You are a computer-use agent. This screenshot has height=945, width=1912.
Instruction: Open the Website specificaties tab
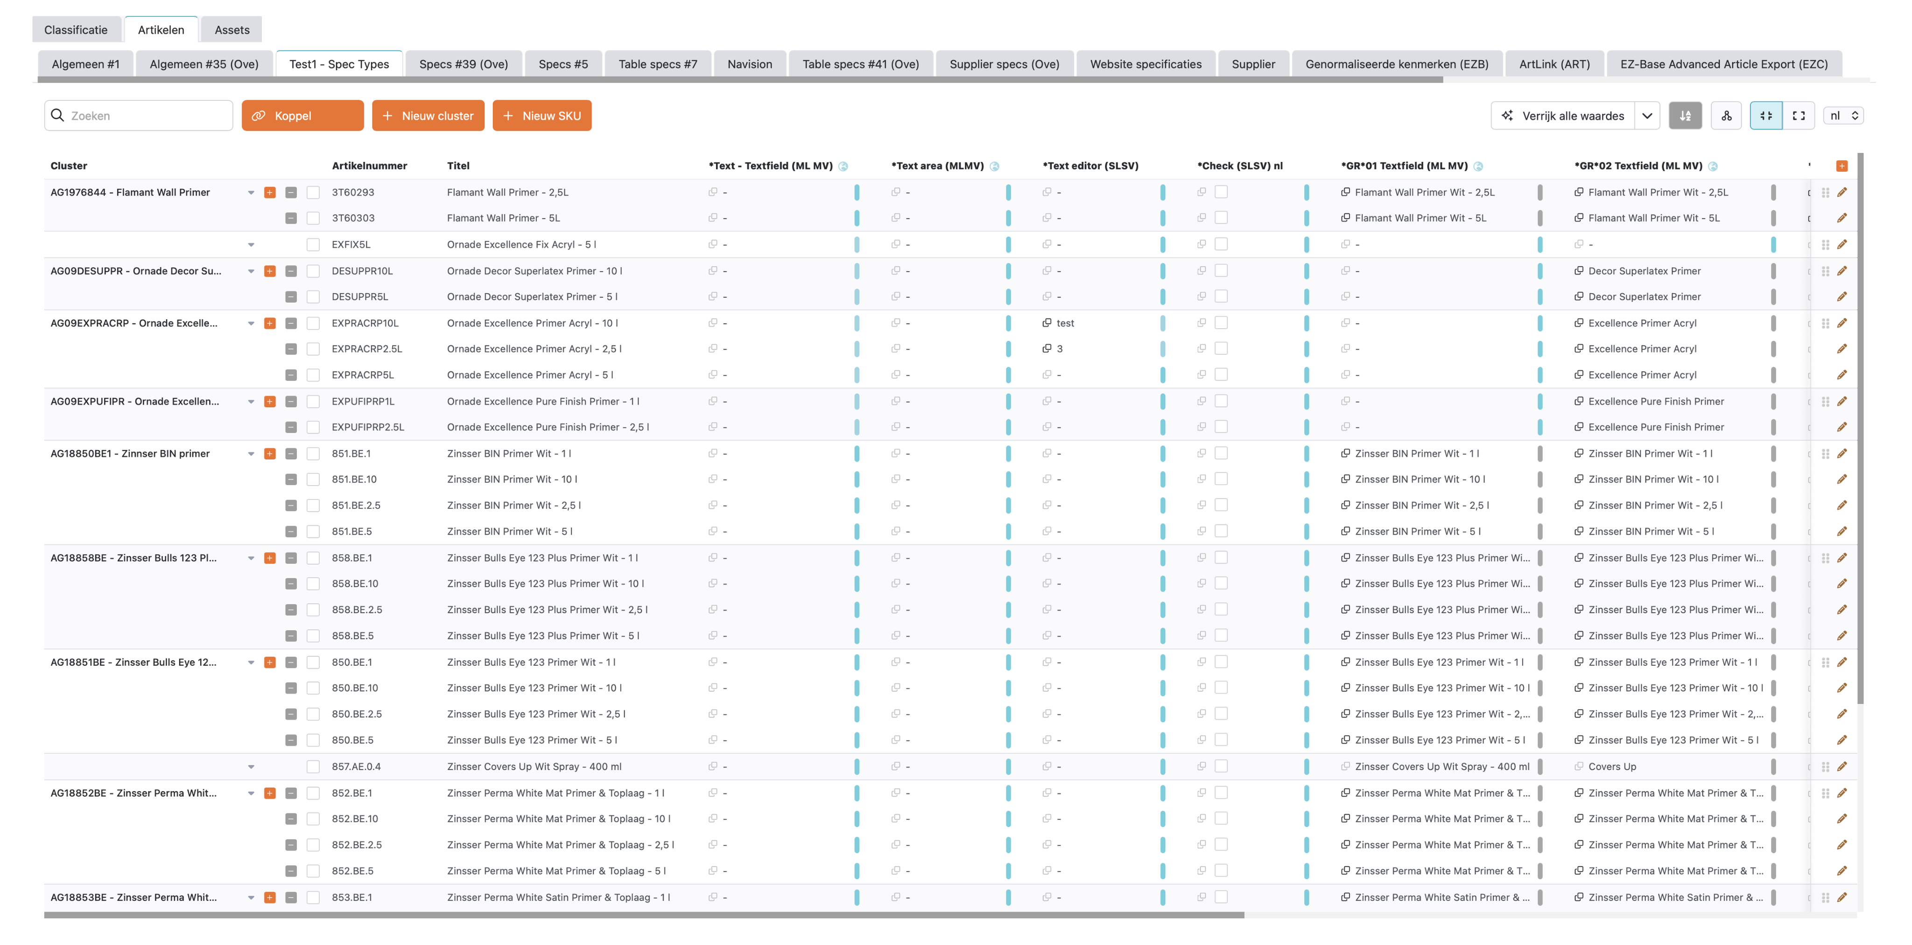(1145, 64)
